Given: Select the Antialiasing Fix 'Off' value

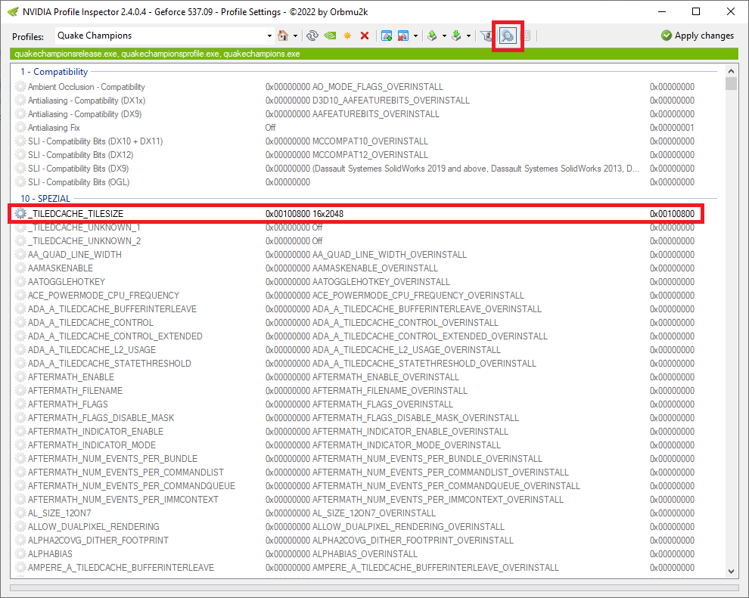Looking at the screenshot, I should coord(270,128).
